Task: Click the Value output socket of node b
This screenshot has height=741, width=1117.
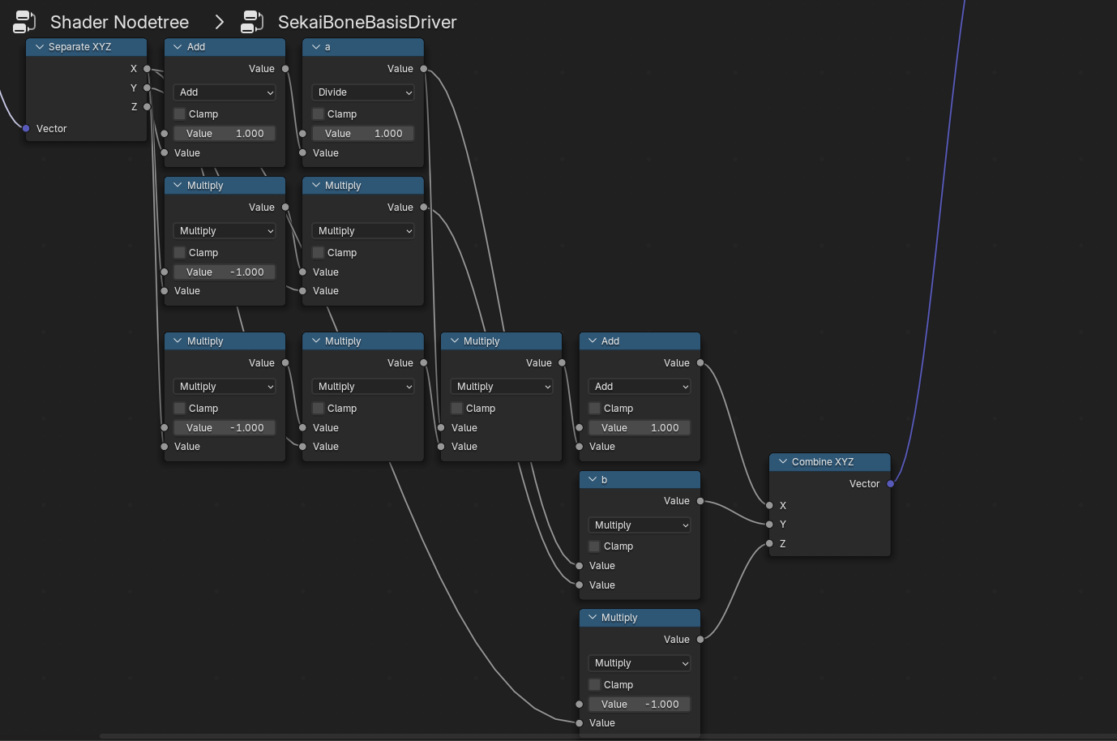Action: coord(700,501)
